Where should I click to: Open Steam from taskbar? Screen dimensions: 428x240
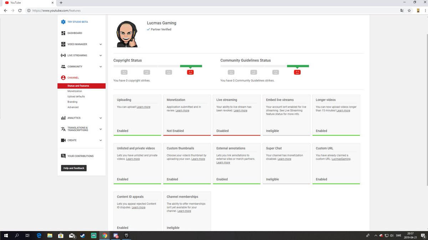tap(83, 235)
